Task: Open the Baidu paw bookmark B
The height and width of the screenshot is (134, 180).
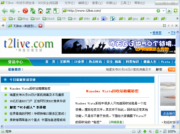Action: 104,19
